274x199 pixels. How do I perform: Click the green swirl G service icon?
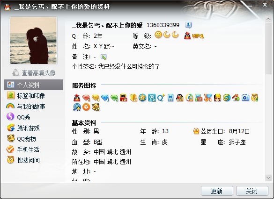pos(227,98)
